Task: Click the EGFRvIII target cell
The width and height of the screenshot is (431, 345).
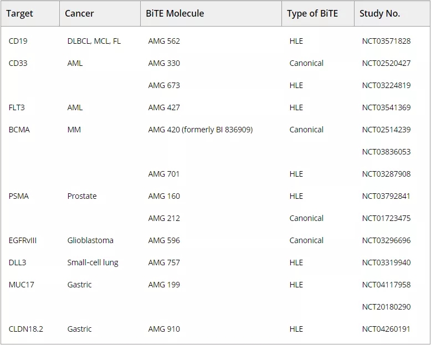Action: coord(23,240)
